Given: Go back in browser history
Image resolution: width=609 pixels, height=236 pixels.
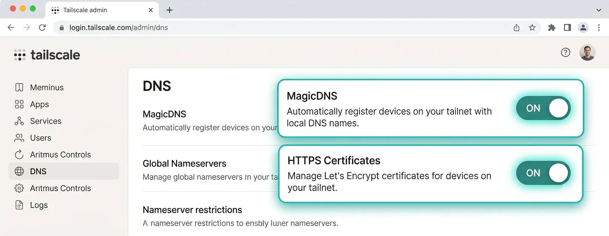Looking at the screenshot, I should 11,28.
